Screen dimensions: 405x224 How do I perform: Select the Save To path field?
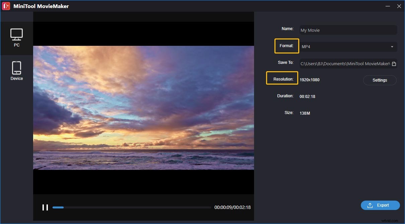point(345,64)
